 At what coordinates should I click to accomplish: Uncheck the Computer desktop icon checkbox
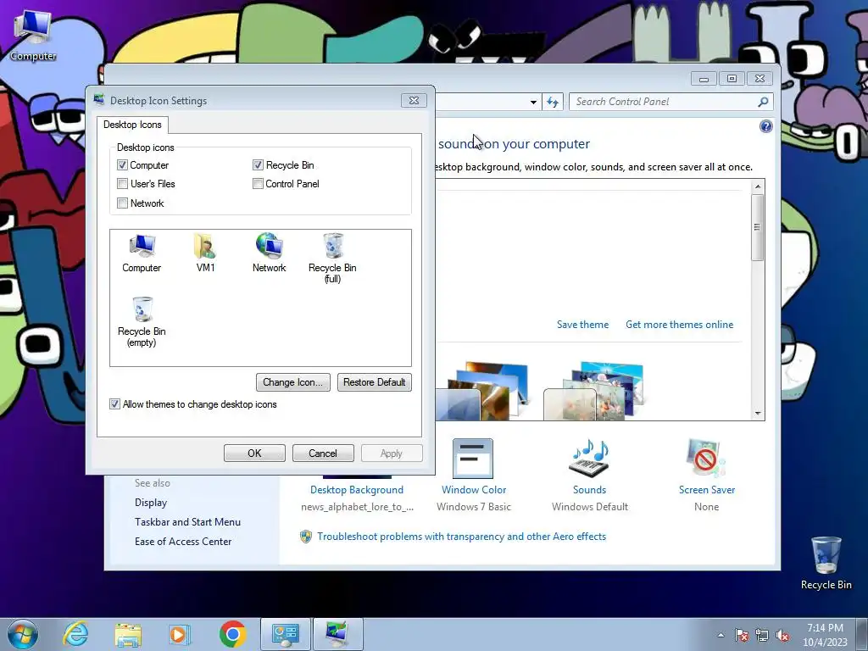pos(122,165)
